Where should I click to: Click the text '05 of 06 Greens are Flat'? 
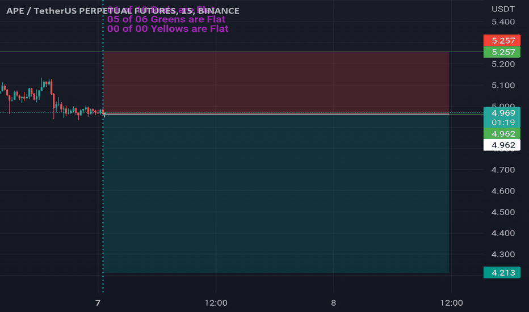click(166, 19)
